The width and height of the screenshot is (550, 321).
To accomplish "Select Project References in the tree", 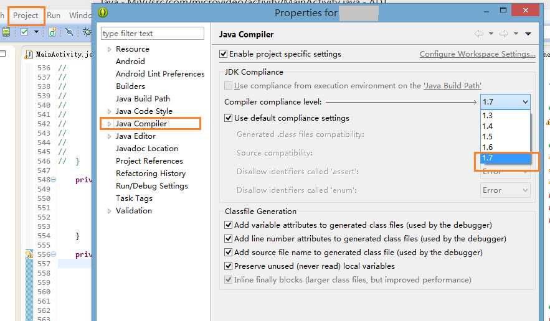I will (149, 161).
